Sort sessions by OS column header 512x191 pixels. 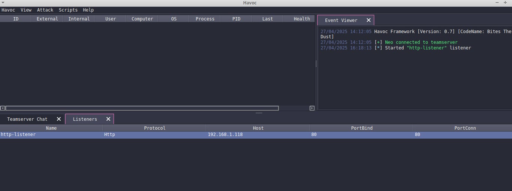point(174,19)
